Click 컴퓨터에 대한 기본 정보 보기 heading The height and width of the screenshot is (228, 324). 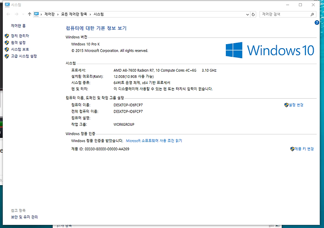pos(96,28)
